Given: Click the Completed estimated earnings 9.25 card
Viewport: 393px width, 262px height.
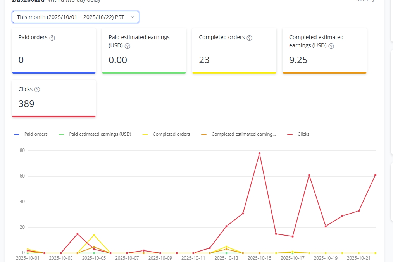Looking at the screenshot, I should pyautogui.click(x=324, y=50).
